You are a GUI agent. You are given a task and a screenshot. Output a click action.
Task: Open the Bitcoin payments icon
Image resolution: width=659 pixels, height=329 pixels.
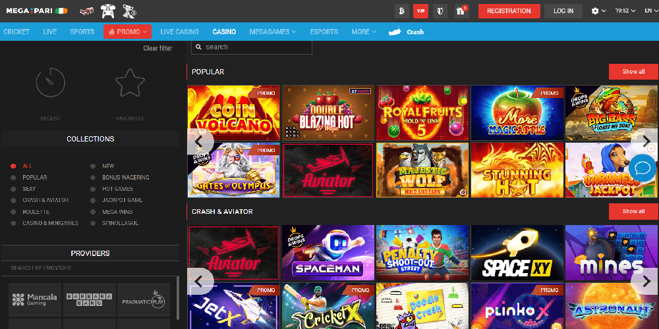[x=401, y=11]
